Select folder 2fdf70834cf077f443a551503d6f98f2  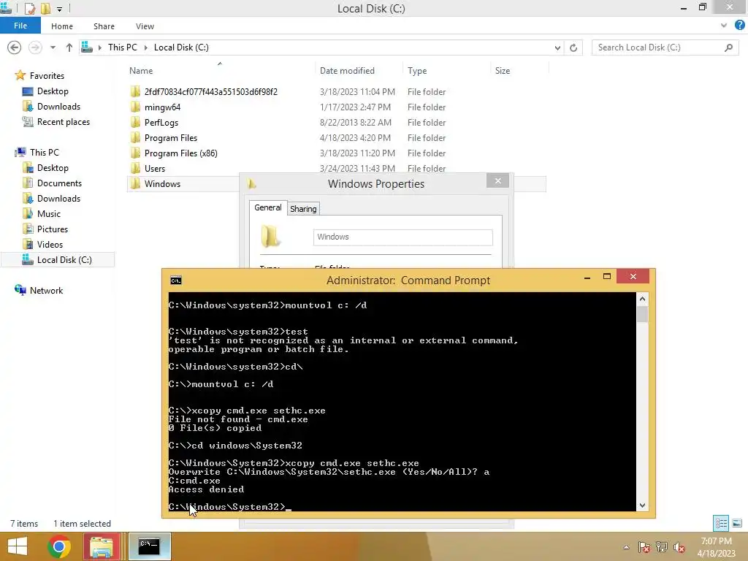(211, 91)
